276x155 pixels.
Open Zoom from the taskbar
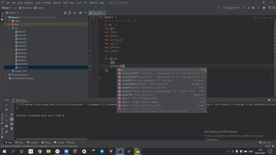click(x=66, y=152)
